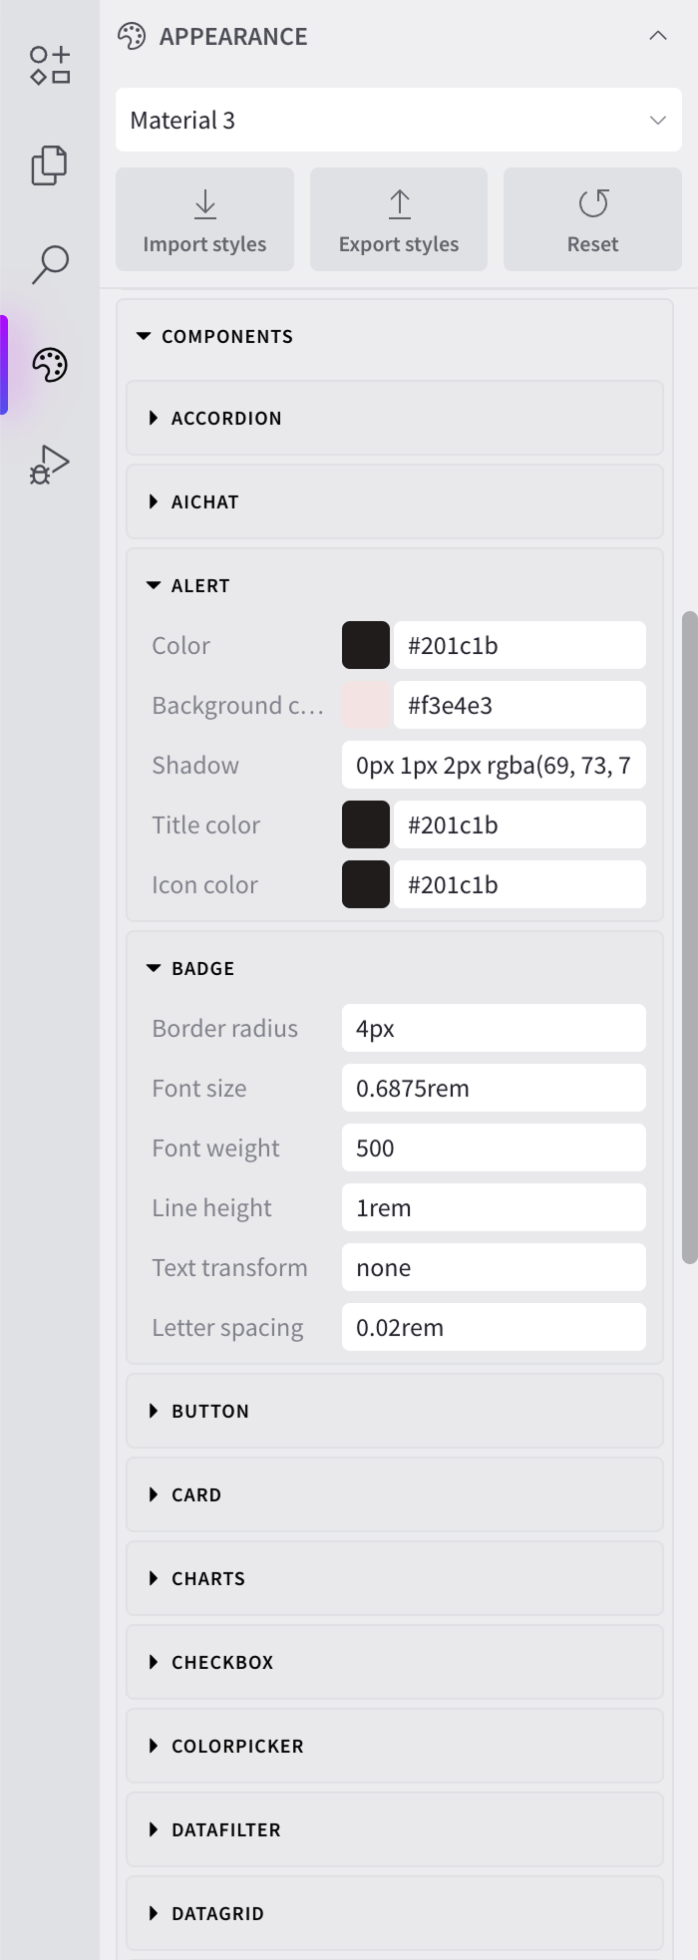
Task: Reset the appearance styles
Action: (592, 219)
